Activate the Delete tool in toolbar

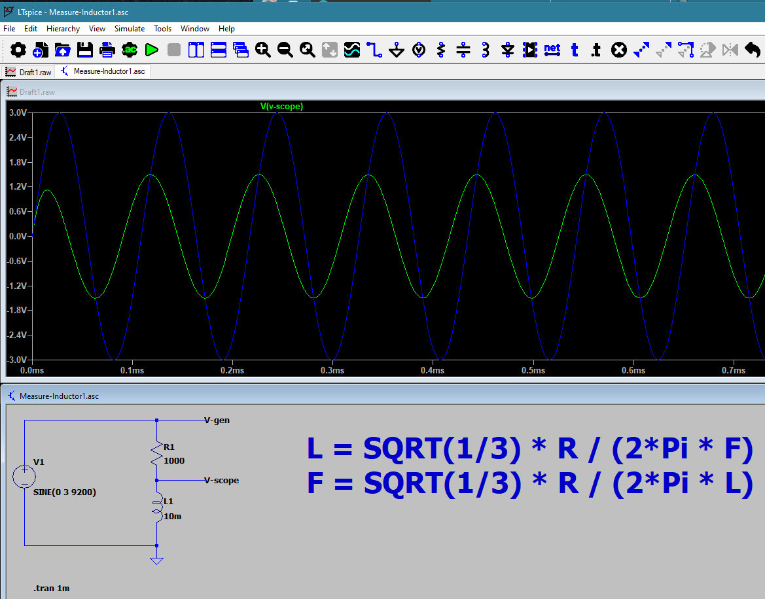click(x=619, y=50)
